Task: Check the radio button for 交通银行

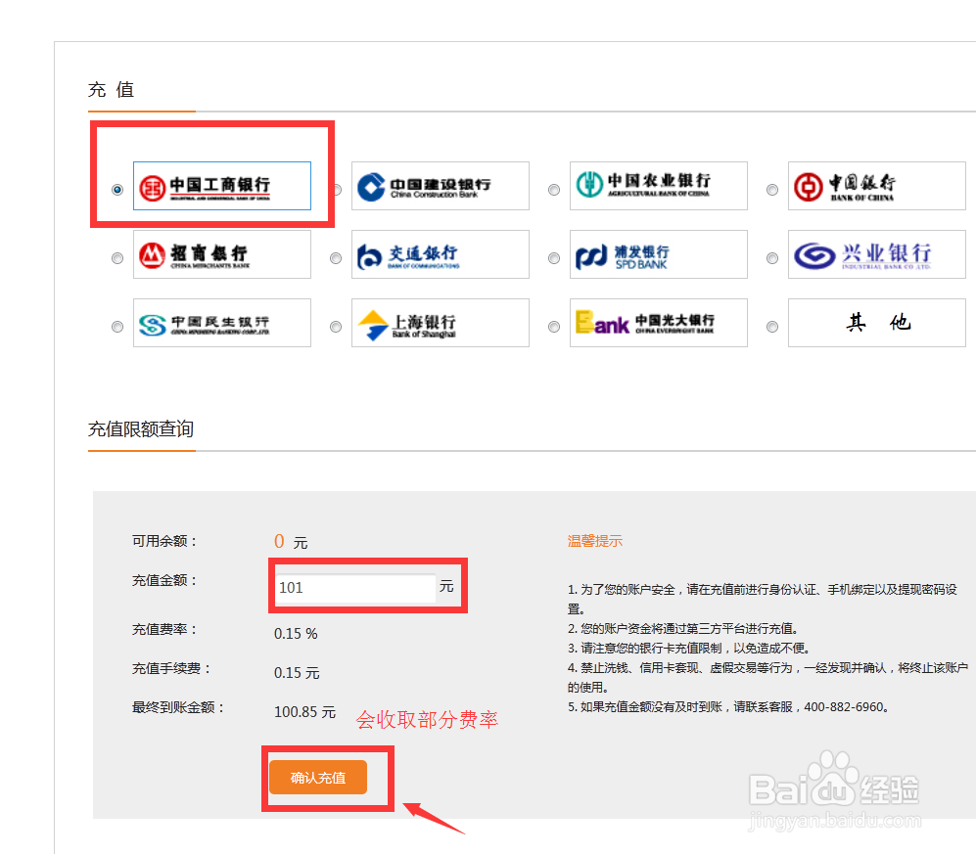Action: tap(336, 258)
